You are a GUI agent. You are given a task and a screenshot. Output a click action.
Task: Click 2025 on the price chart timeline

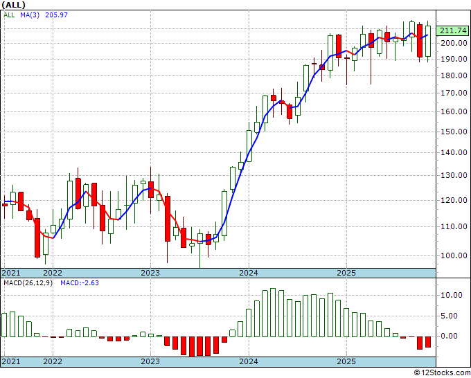pyautogui.click(x=346, y=273)
